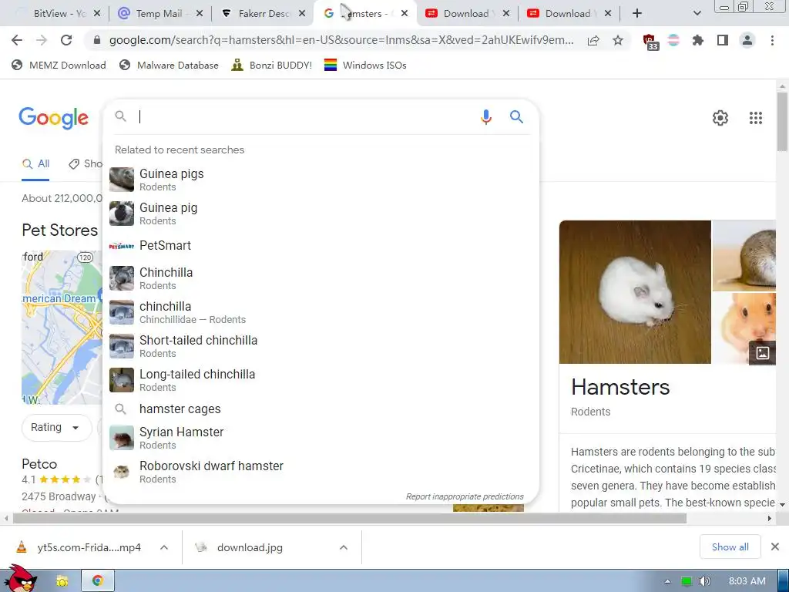Go back with the browser back arrow
The image size is (789, 592).
pos(17,40)
